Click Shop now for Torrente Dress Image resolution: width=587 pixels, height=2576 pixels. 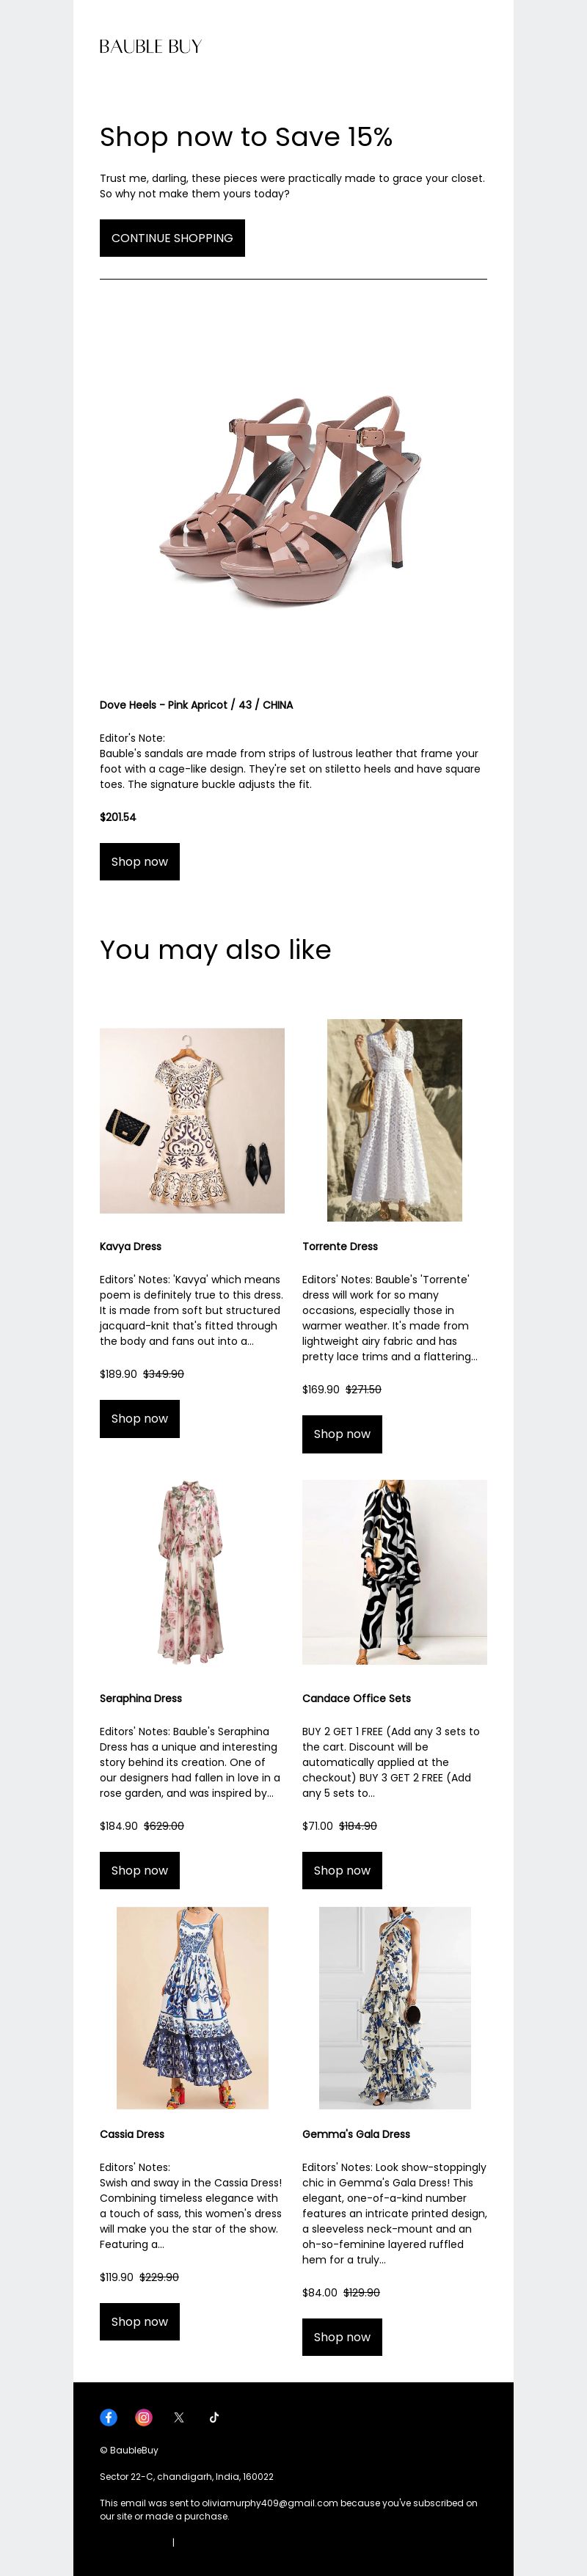[342, 1434]
